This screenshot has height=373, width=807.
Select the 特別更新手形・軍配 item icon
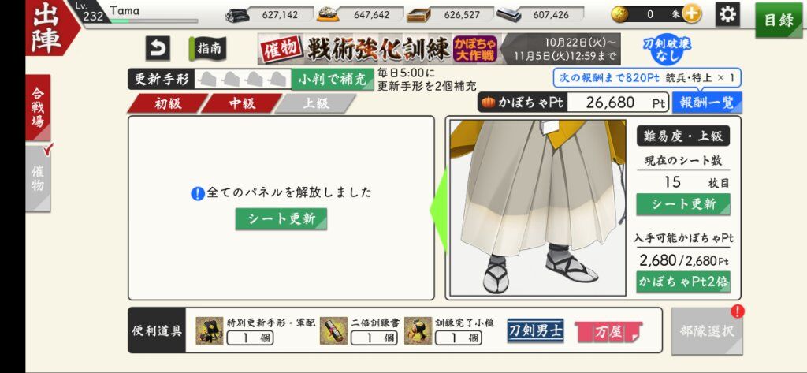tap(210, 330)
